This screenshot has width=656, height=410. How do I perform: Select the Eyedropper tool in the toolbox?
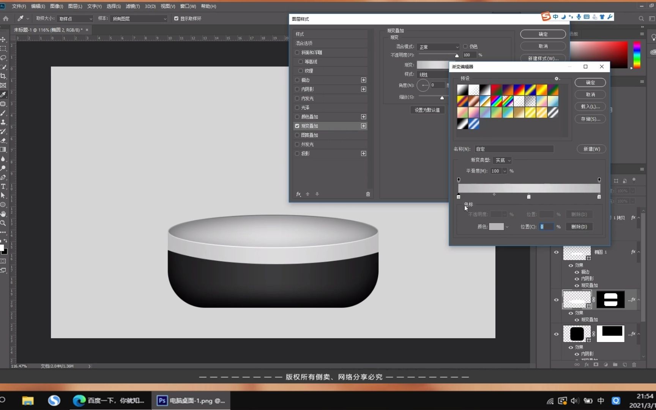coord(3,95)
